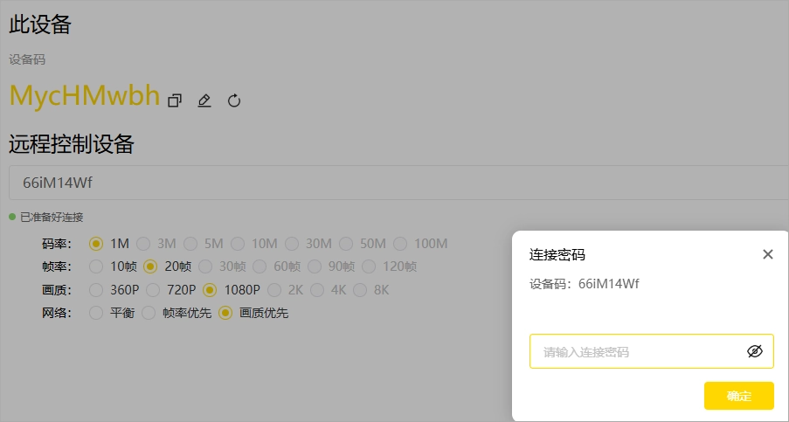Select 帧率优先 network mode
Screen dimensions: 789x422
point(149,312)
